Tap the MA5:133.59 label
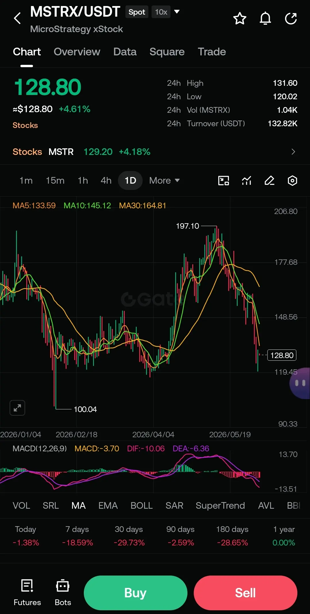 [x=34, y=205]
